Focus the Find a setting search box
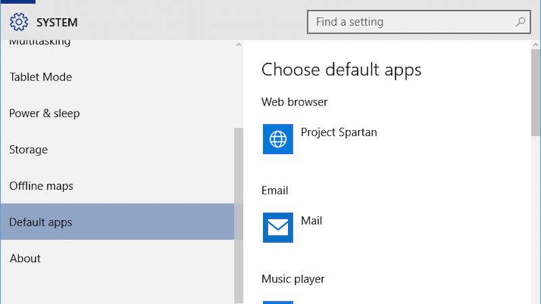Viewport: 541px width, 304px height. [x=419, y=22]
